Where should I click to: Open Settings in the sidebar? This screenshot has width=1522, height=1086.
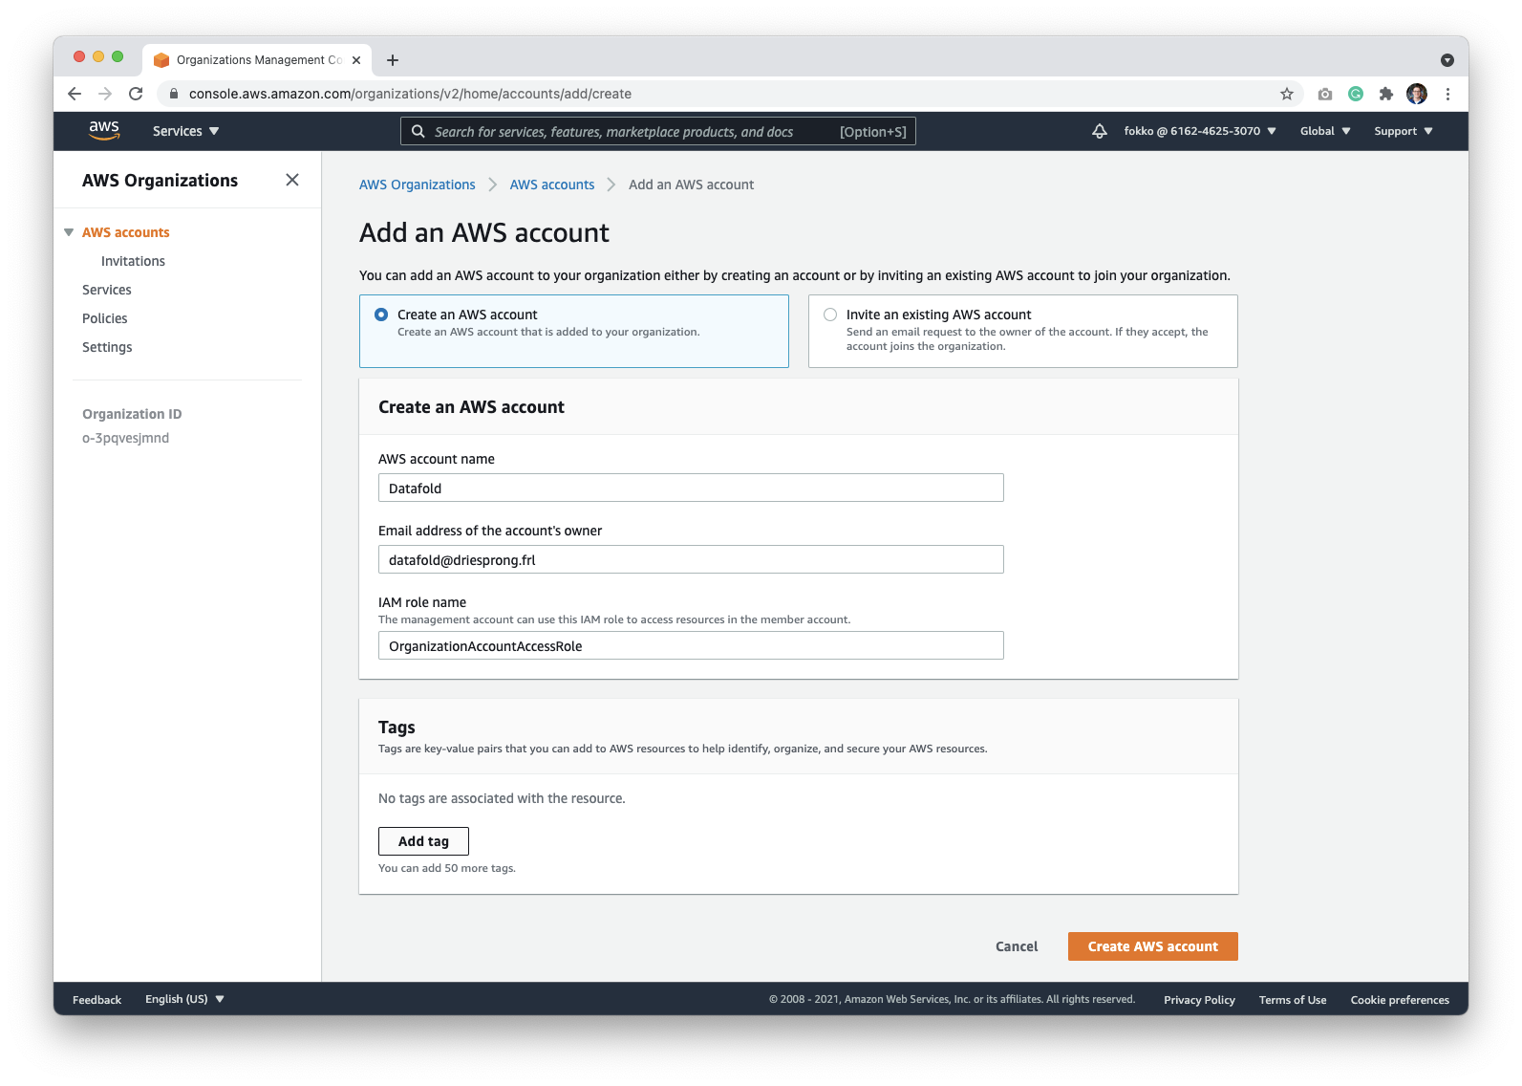(107, 347)
